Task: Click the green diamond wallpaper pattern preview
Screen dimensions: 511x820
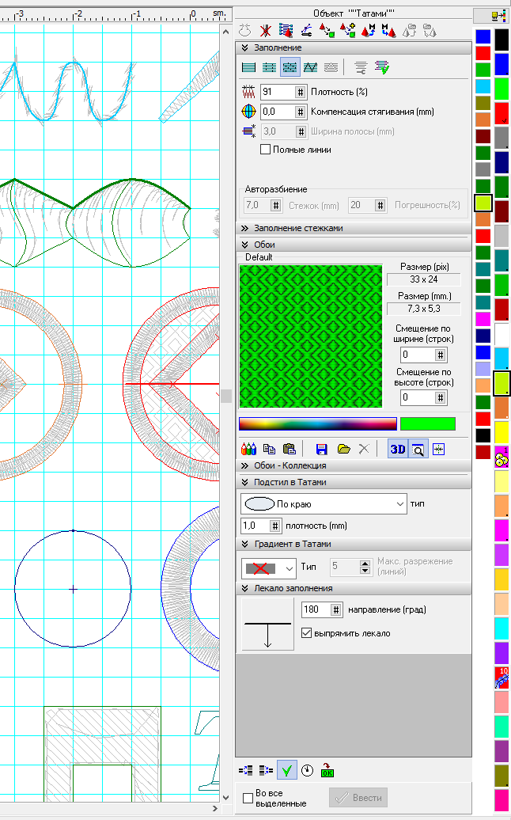Action: pos(311,336)
